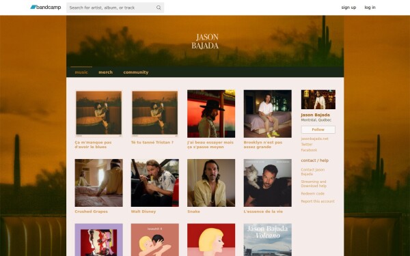Click the Montréal, Québec location text
This screenshot has width=410, height=256.
click(x=316, y=120)
